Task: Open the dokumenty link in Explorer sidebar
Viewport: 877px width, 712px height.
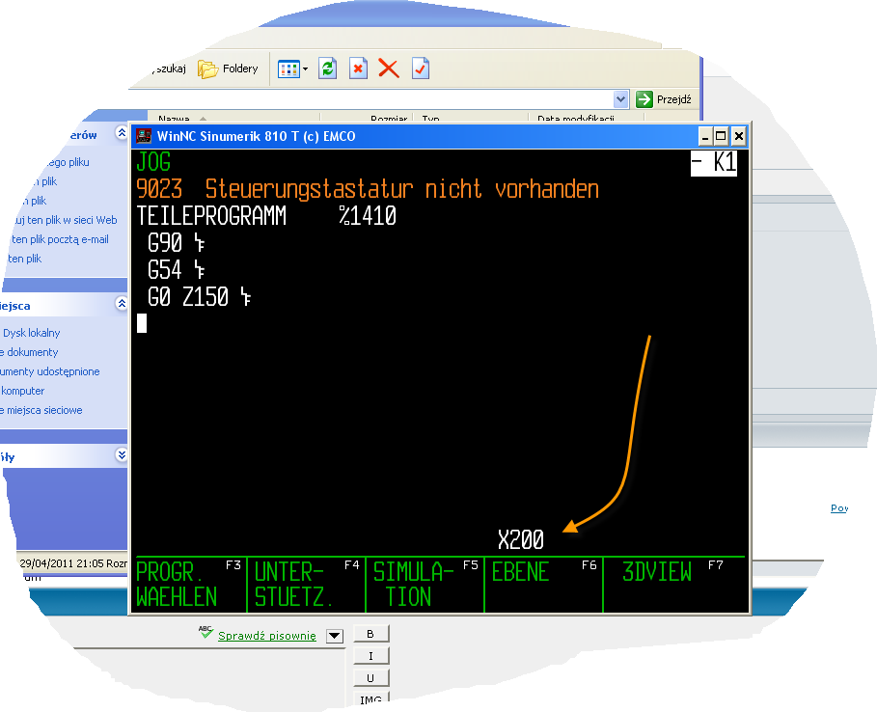Action: (x=29, y=352)
